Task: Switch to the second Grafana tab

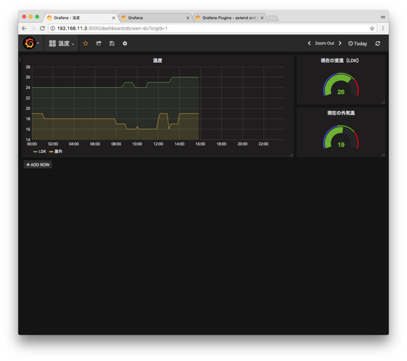Action: pos(155,17)
